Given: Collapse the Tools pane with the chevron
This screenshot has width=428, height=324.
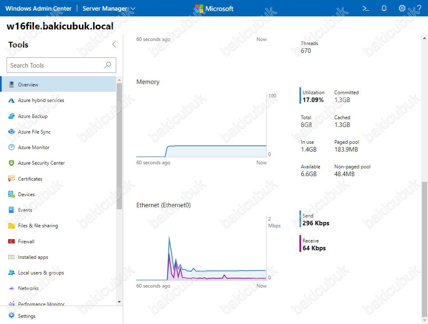Looking at the screenshot, I should [114, 44].
